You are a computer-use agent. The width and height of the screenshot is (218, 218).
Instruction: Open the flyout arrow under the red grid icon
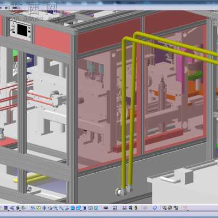tap(187, 210)
